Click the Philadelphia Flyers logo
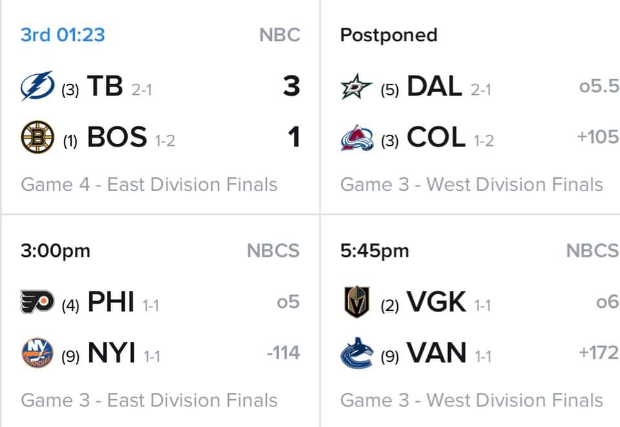The height and width of the screenshot is (427, 620). 37,302
